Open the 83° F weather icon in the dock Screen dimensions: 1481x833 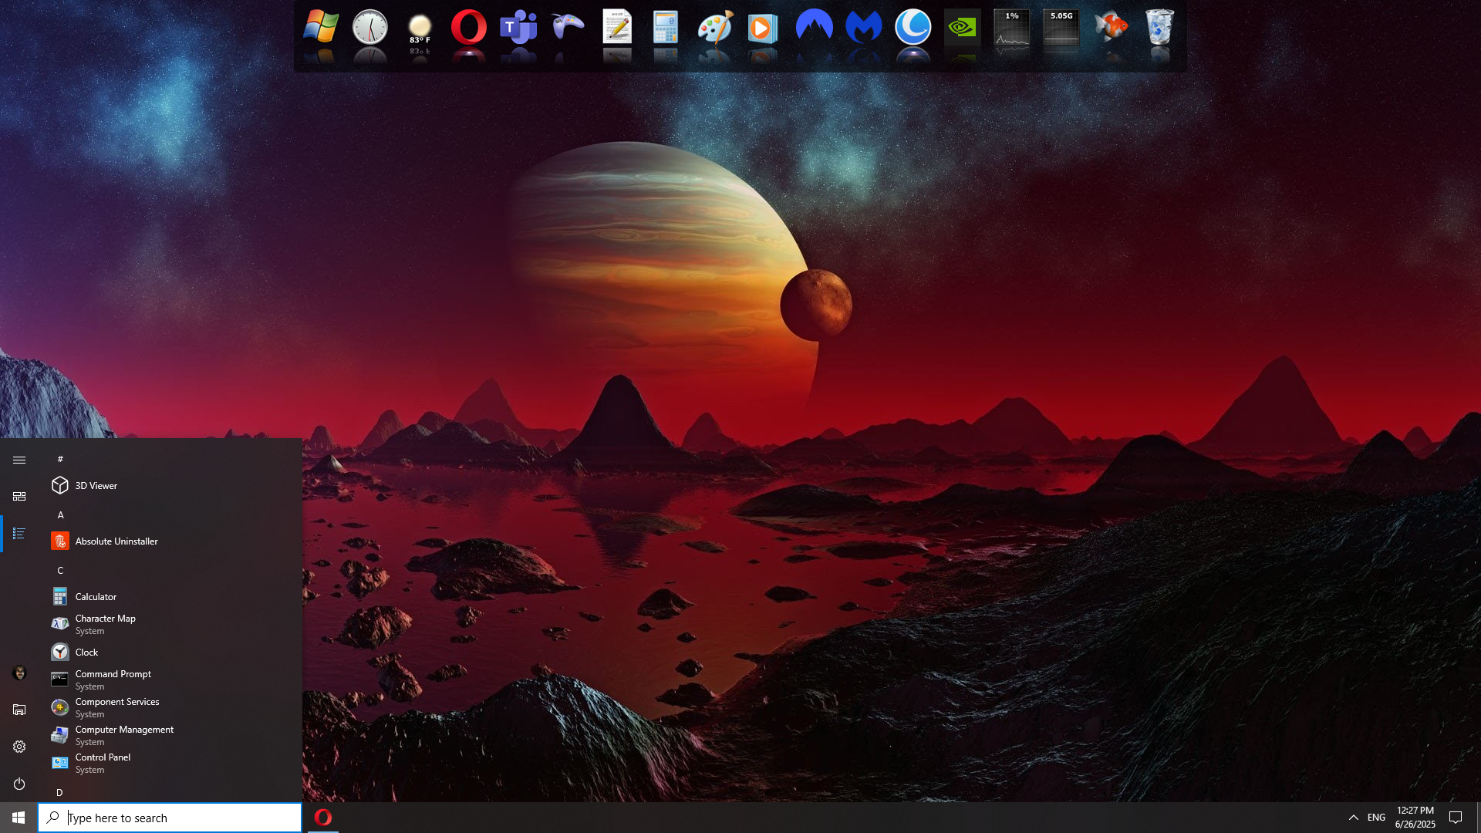(x=420, y=28)
